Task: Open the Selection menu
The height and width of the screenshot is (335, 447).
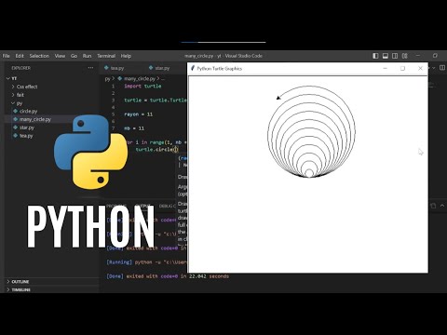Action: tap(39, 56)
